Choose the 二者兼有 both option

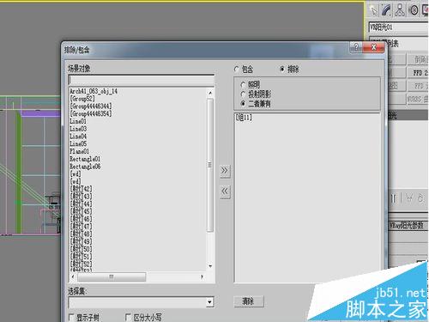tap(243, 104)
